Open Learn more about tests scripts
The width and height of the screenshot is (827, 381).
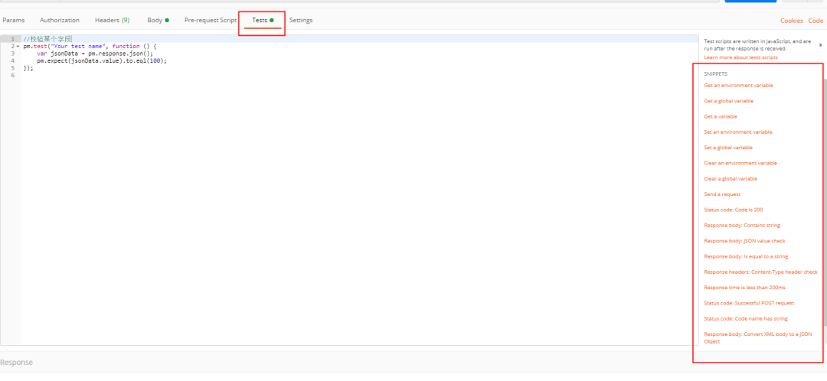pos(740,57)
